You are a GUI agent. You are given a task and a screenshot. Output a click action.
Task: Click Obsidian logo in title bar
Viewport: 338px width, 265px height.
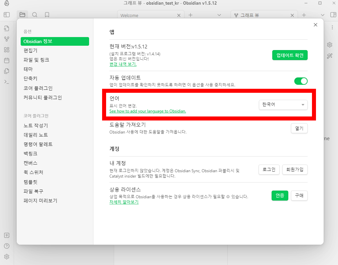pos(7,3)
